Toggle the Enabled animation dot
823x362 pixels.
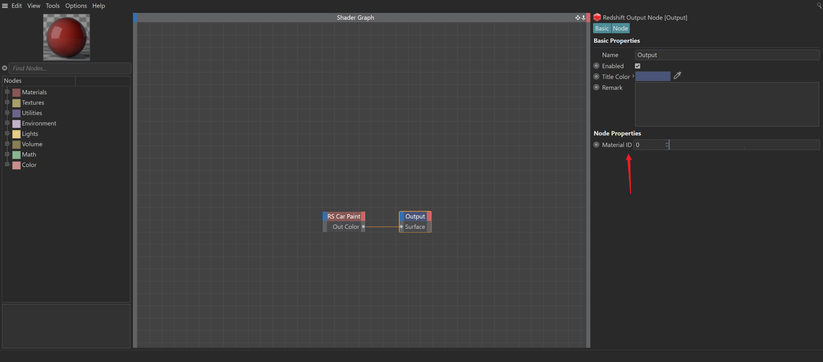tap(596, 66)
